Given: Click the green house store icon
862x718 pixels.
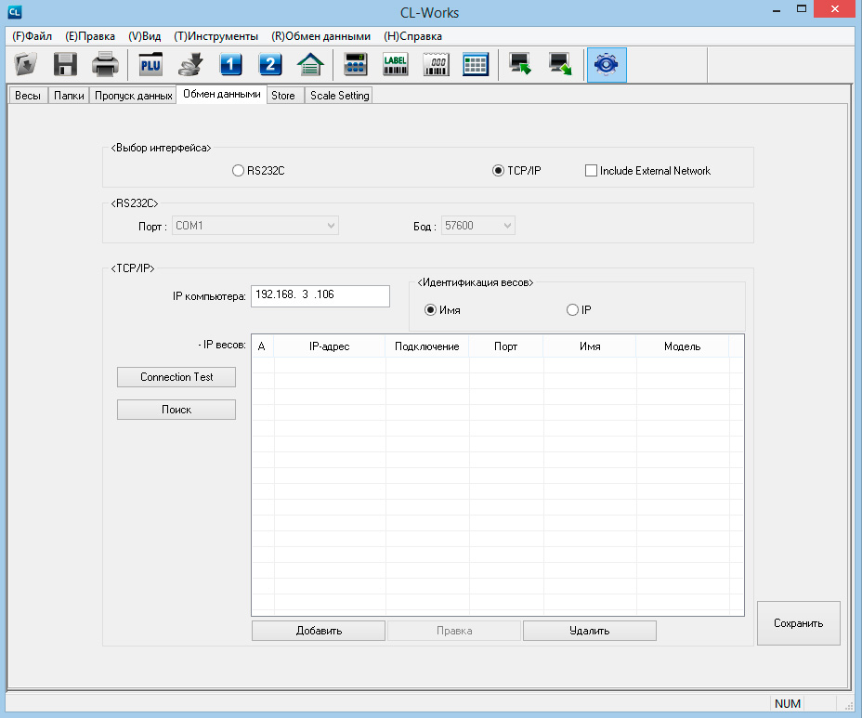Looking at the screenshot, I should [309, 65].
